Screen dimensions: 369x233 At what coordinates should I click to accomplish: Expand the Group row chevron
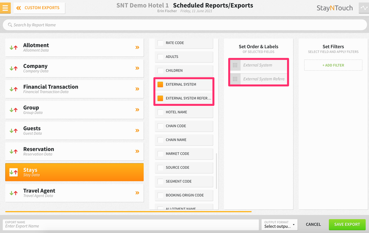pos(138,110)
